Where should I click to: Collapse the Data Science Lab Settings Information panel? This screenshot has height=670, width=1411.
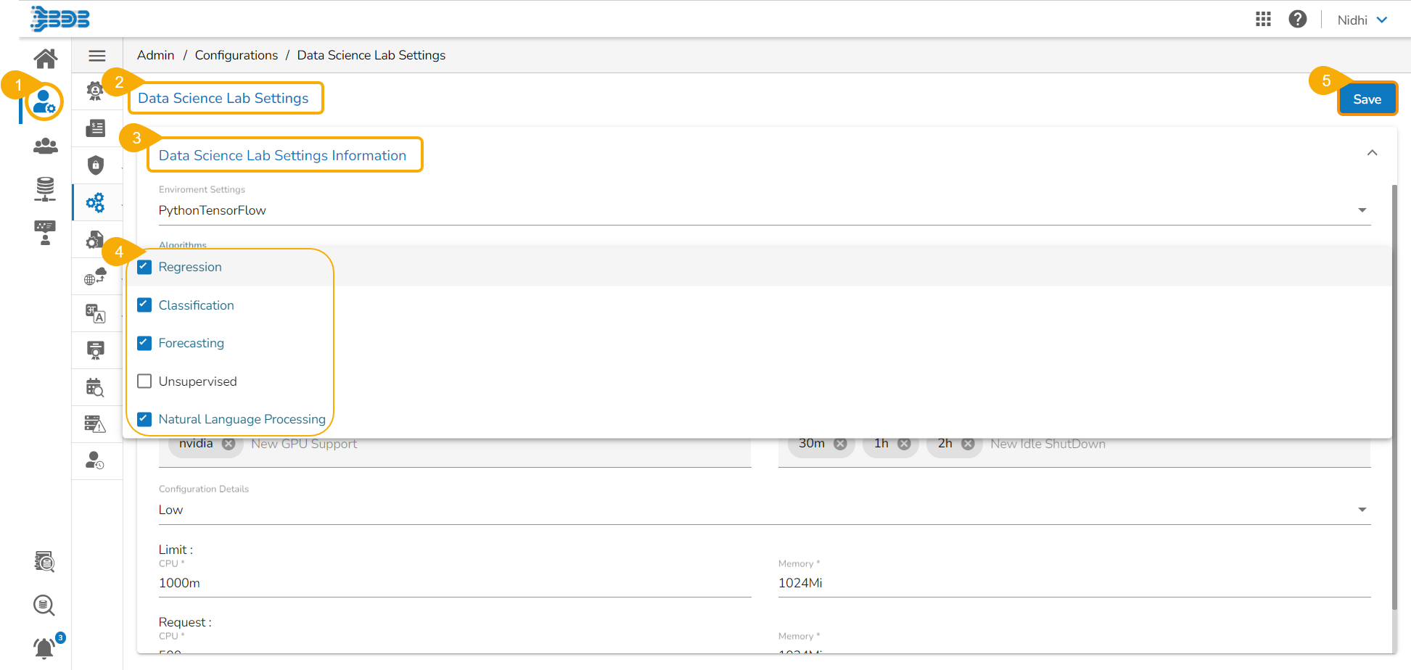point(1372,153)
